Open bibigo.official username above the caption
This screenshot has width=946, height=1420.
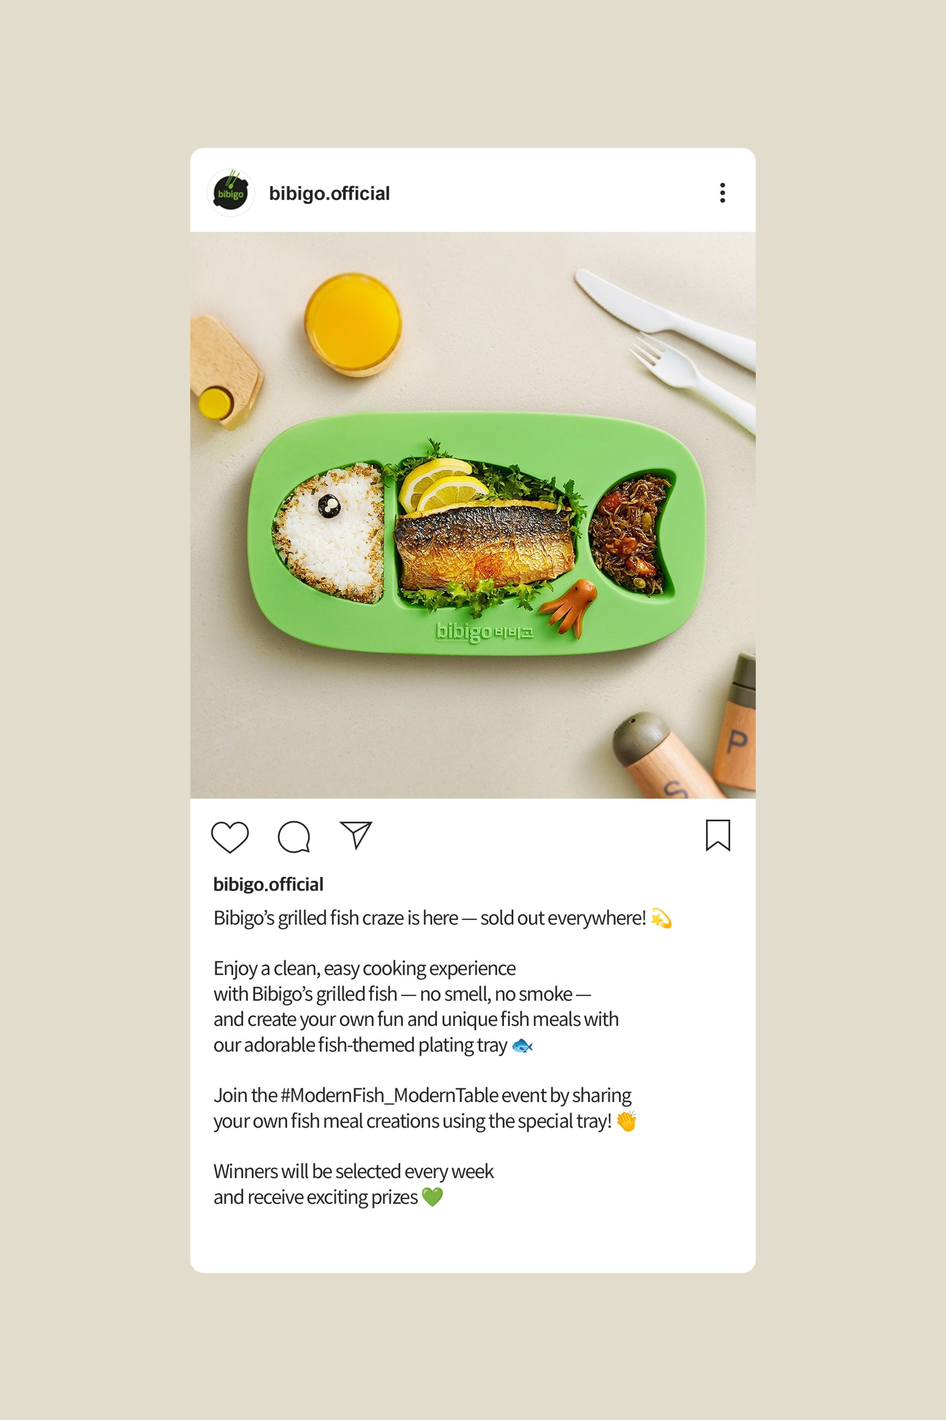(269, 885)
